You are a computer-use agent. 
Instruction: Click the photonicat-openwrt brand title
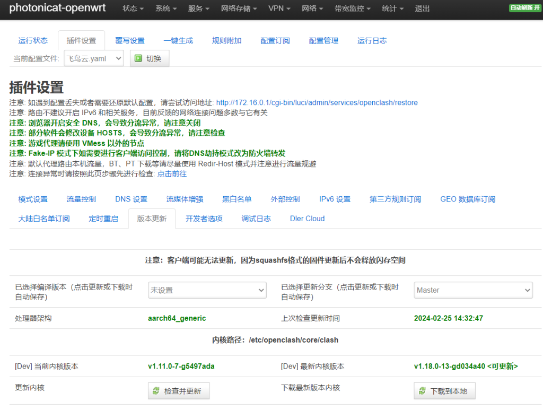(x=58, y=8)
